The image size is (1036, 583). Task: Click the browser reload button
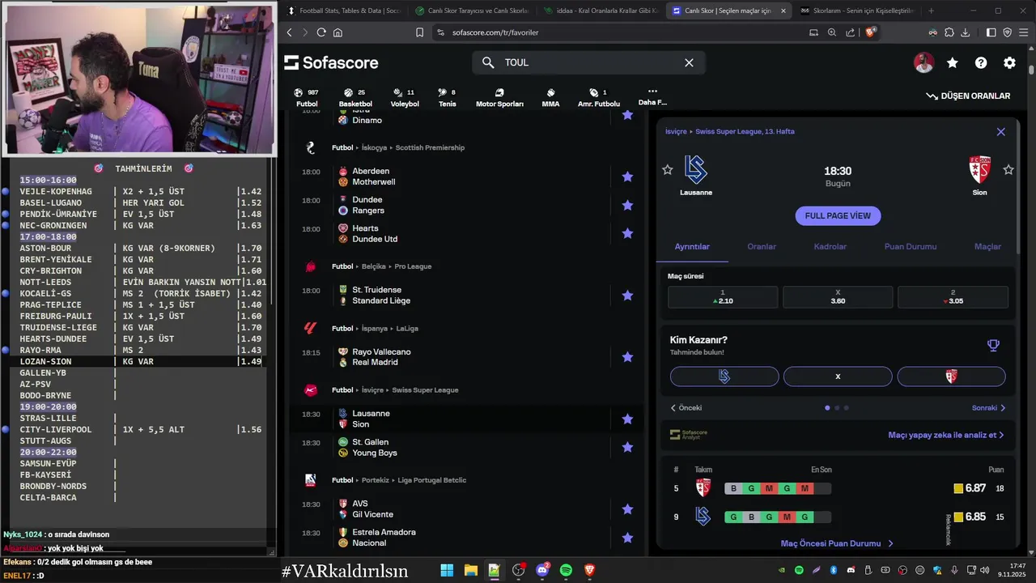coord(321,32)
